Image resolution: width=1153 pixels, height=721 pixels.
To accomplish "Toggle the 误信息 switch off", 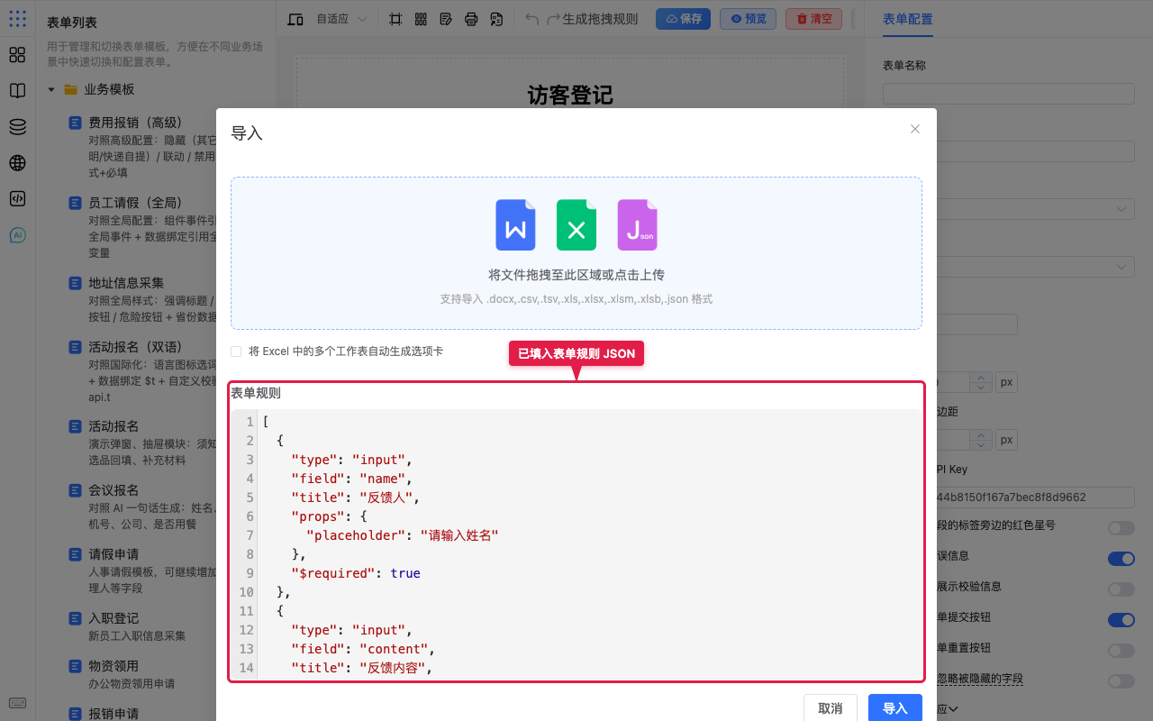I will [1121, 559].
